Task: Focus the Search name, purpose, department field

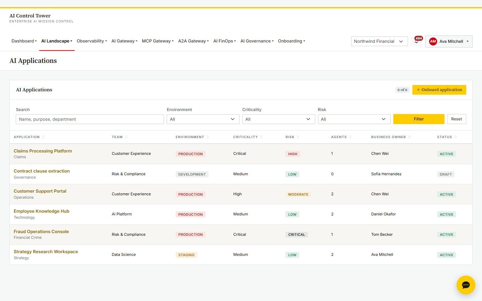Action: point(90,119)
